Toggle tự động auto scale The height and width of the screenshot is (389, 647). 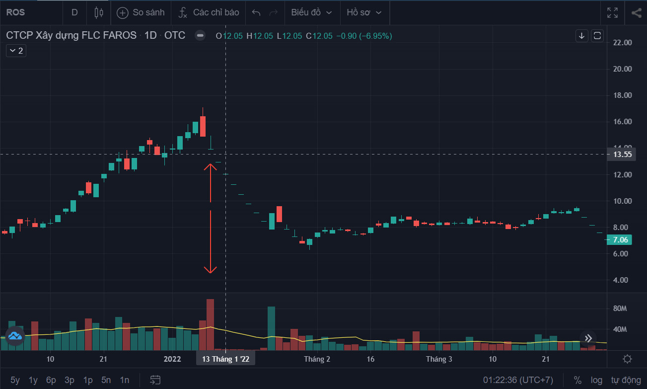coord(625,380)
